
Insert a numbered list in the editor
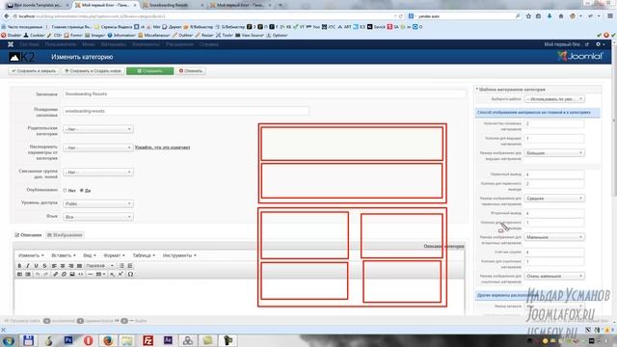(130, 266)
